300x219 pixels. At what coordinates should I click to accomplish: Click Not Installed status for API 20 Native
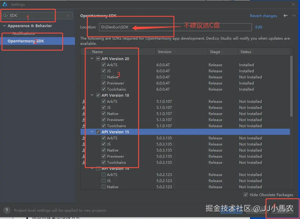pos(250,77)
